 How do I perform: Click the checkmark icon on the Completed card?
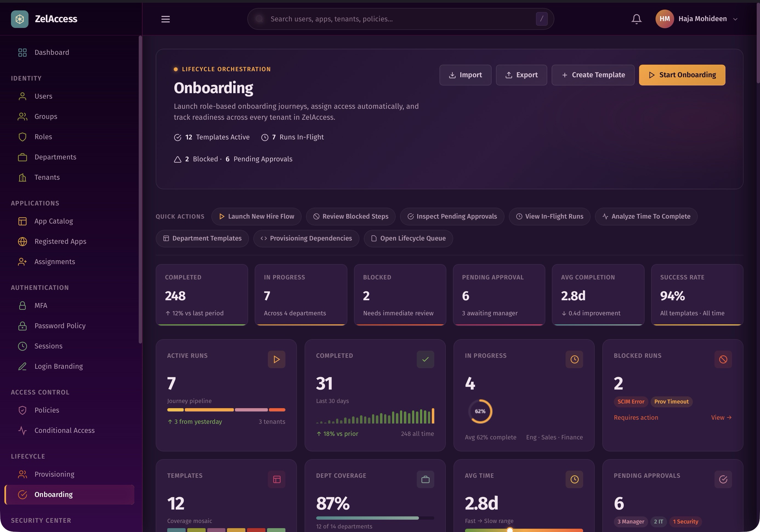[x=425, y=359]
